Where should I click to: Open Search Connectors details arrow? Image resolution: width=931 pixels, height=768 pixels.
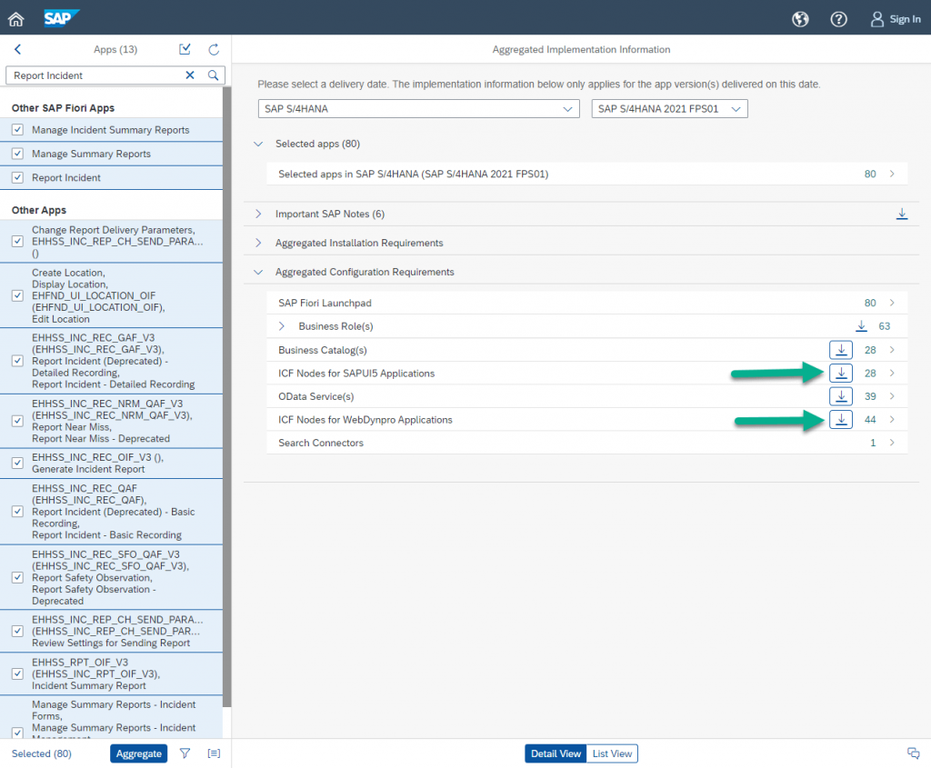tap(892, 442)
